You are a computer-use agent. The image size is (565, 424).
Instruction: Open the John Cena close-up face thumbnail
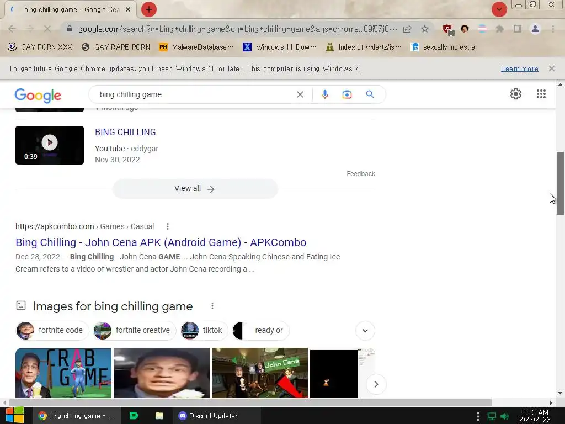click(162, 373)
